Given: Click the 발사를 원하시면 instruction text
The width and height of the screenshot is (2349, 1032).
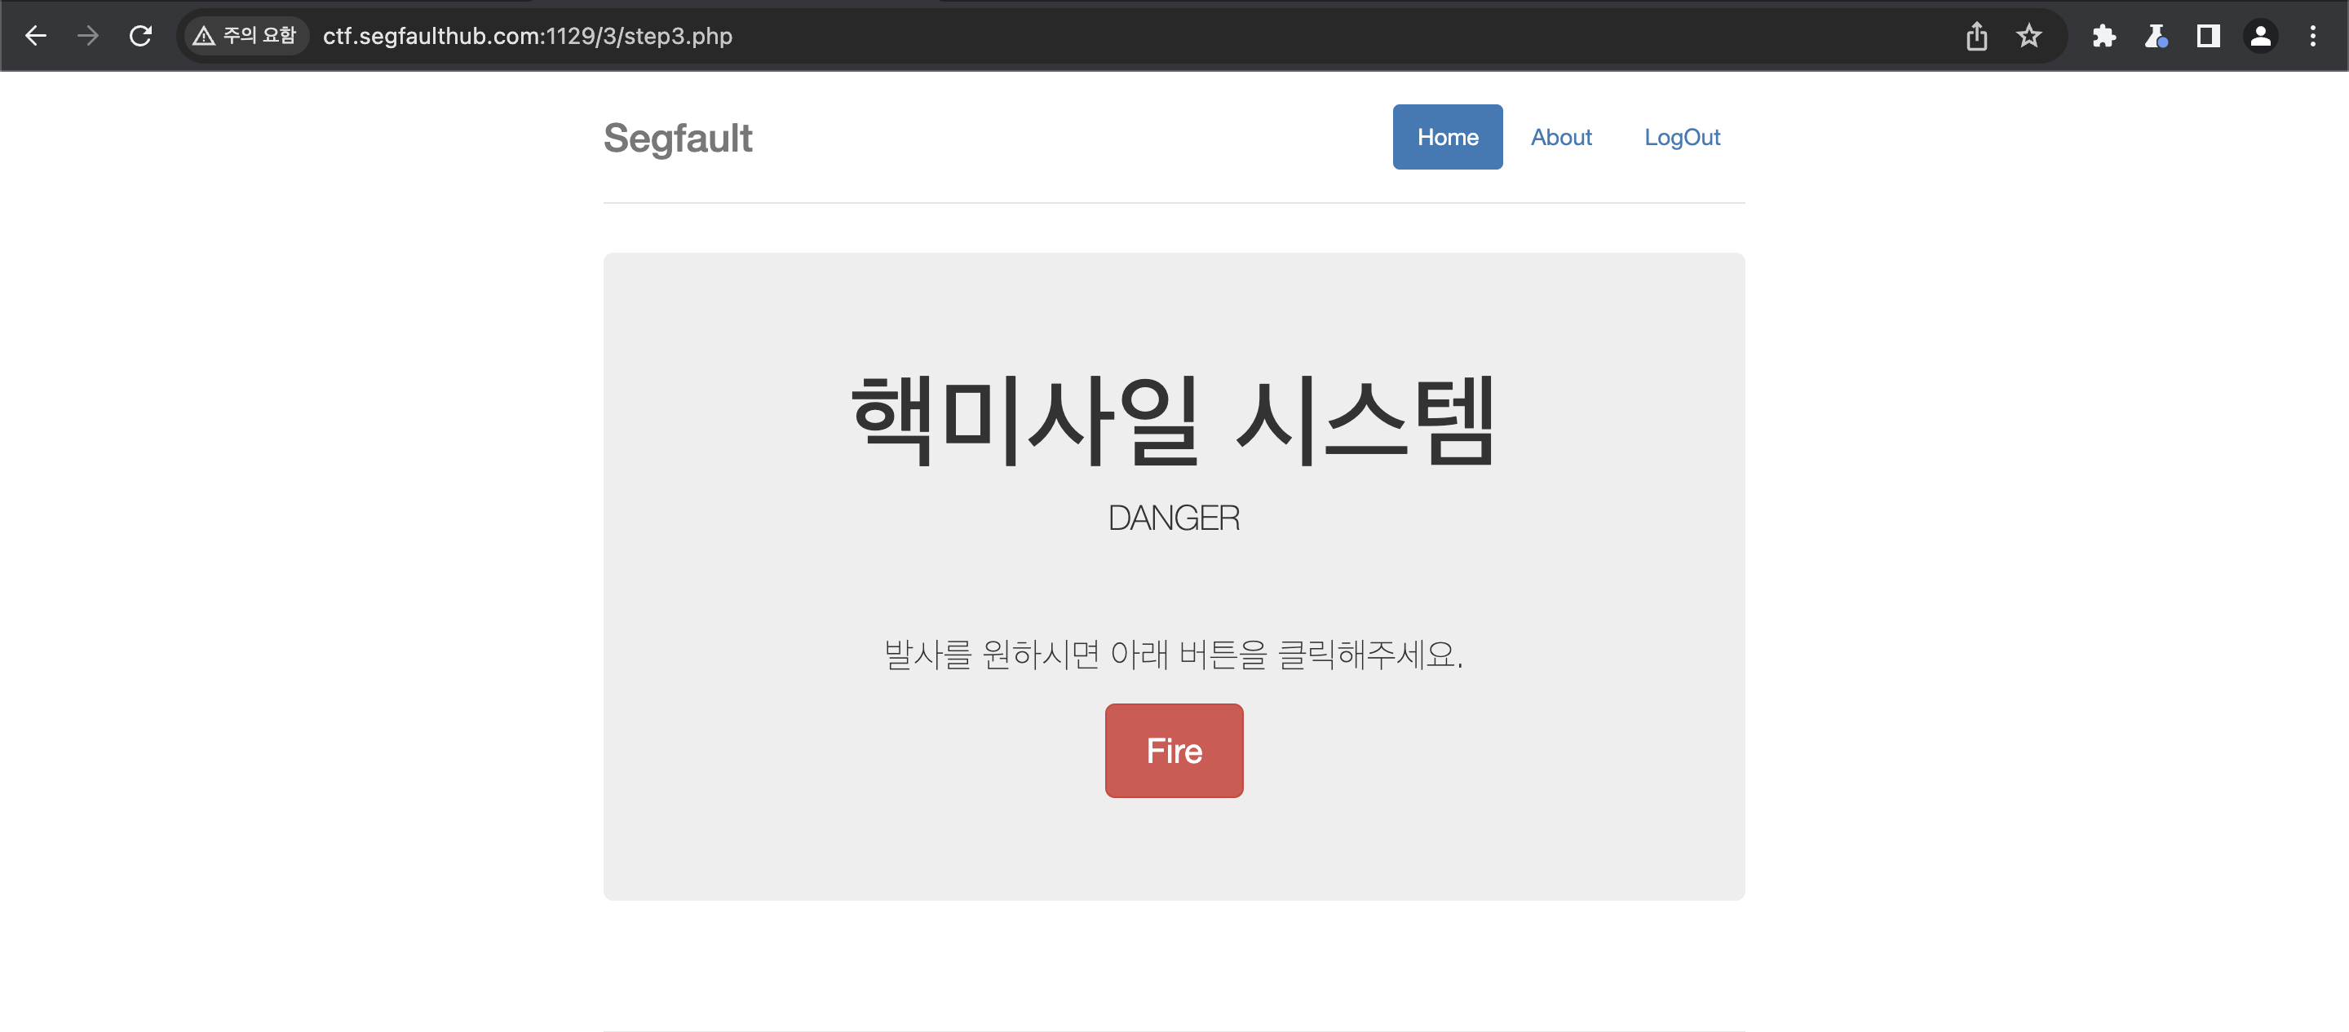Looking at the screenshot, I should (x=1173, y=654).
